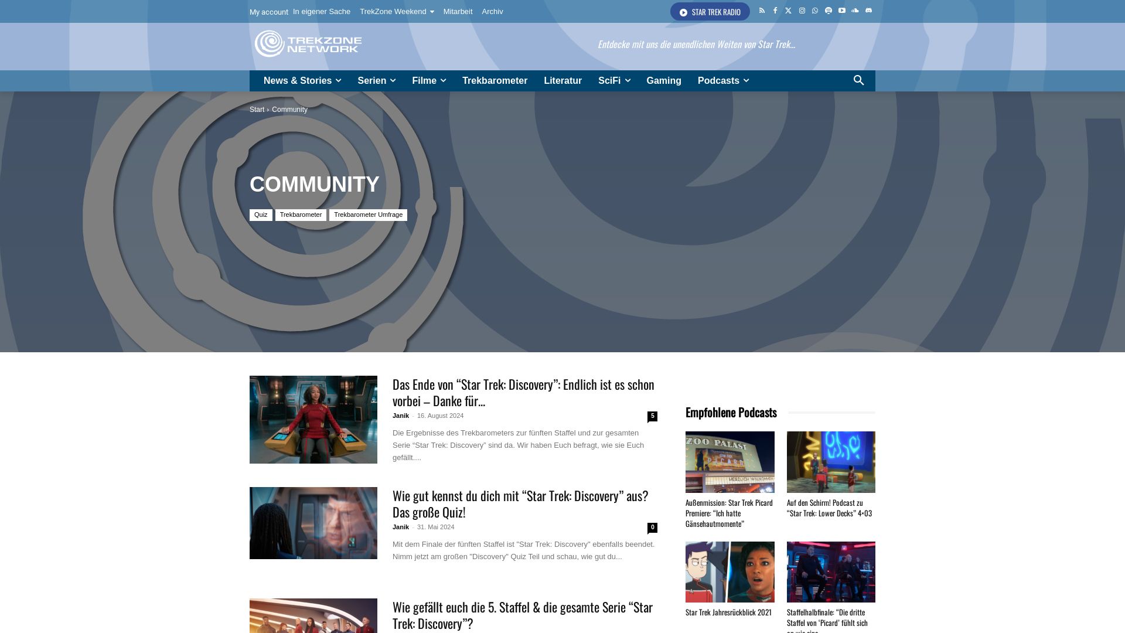Open the X (Twitter) profile icon
Image resolution: width=1125 pixels, height=633 pixels.
tap(789, 11)
